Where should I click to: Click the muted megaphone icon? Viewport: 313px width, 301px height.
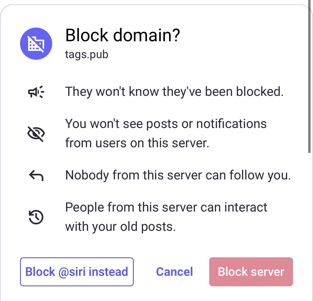pyautogui.click(x=36, y=92)
